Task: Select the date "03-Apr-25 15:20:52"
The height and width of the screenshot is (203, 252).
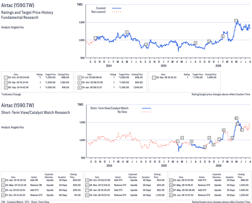Action: tap(16, 180)
